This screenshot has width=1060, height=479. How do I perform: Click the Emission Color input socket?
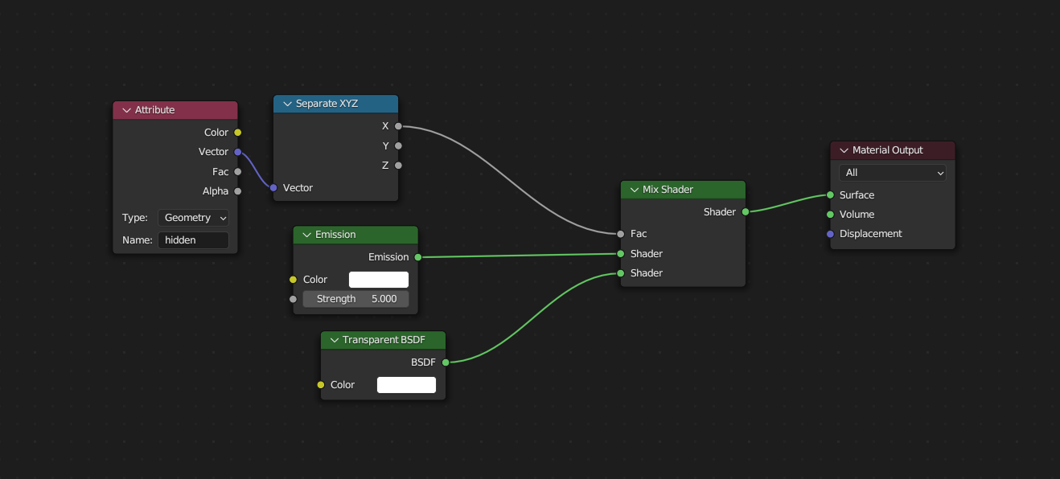pos(293,280)
